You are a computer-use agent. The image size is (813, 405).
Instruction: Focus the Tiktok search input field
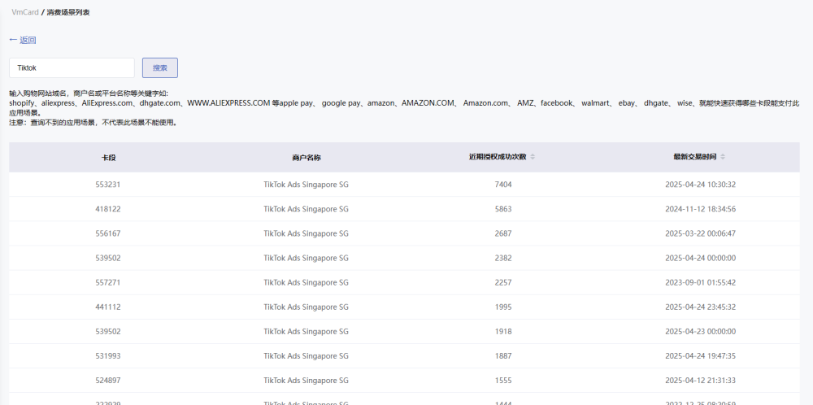pos(72,68)
